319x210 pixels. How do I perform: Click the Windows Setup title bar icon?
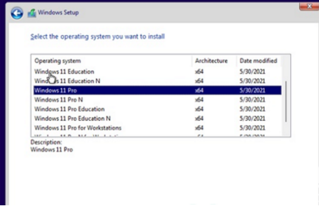(32, 13)
